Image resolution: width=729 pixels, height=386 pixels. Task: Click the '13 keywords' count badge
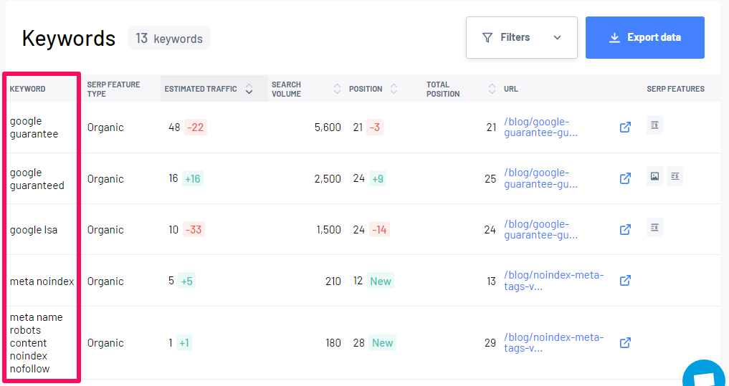(x=169, y=38)
